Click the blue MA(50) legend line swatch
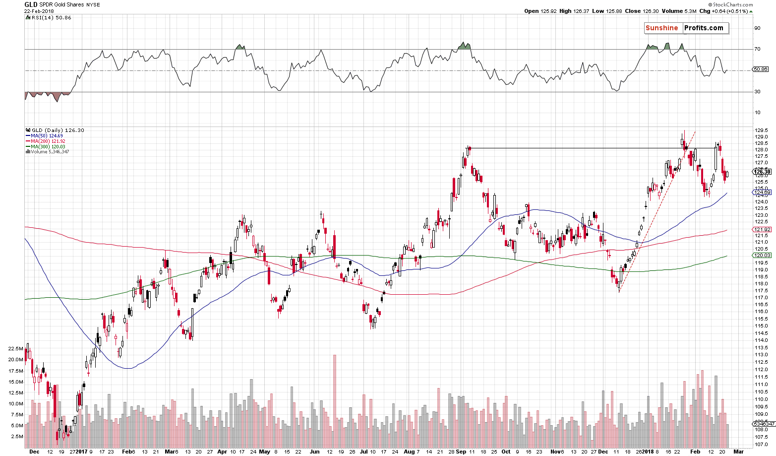The height and width of the screenshot is (456, 776). (27, 136)
